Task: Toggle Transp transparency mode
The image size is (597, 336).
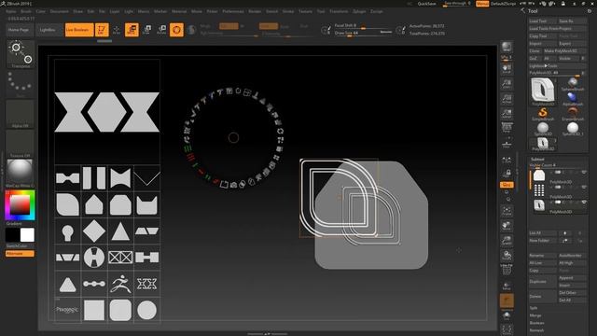Action: click(x=507, y=286)
